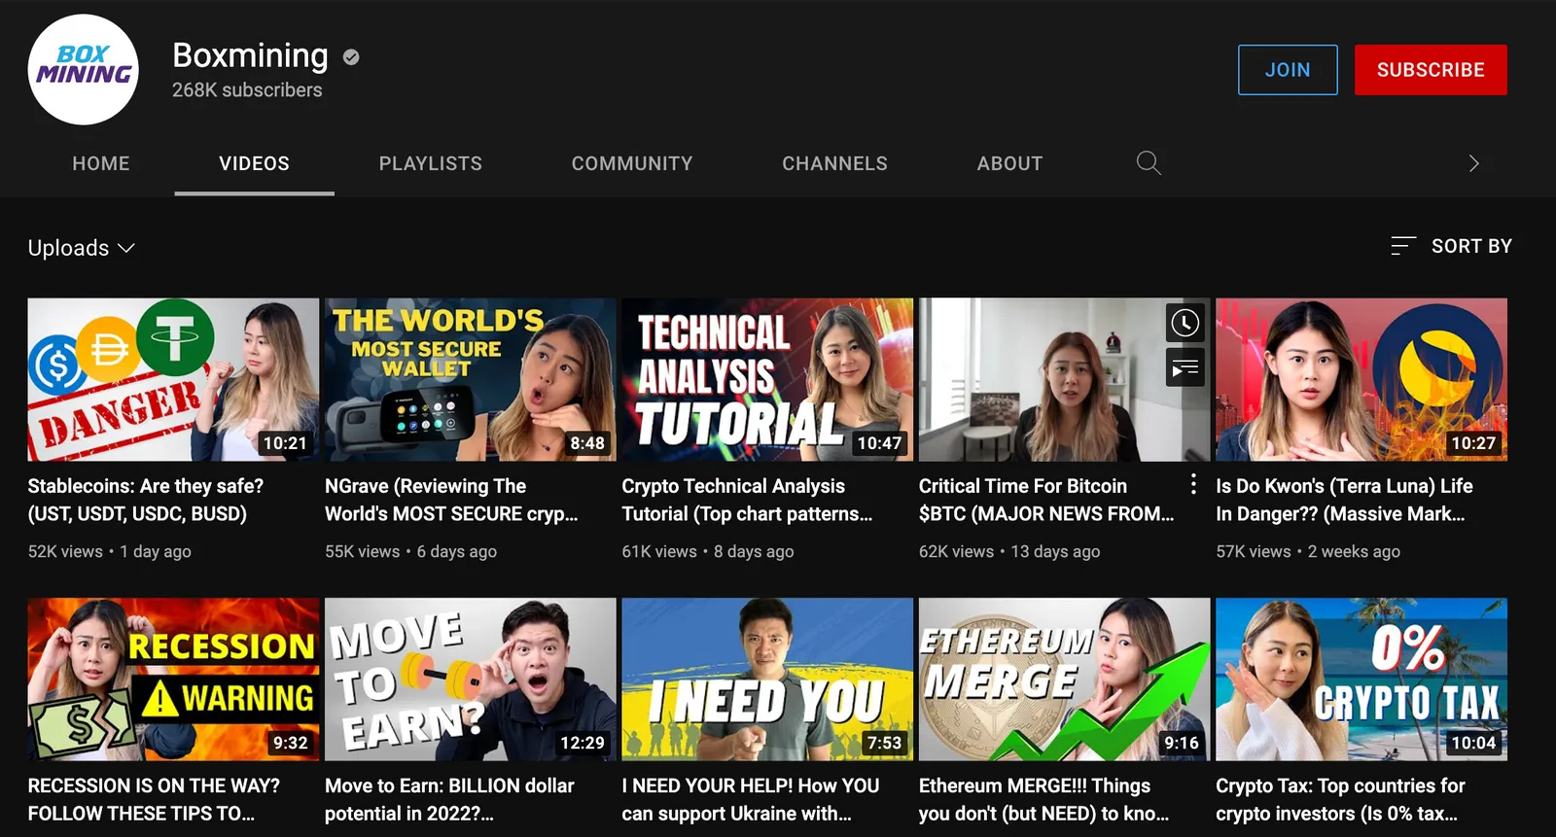This screenshot has width=1556, height=837.
Task: Open Ethereum MERGE!!! Things title link
Action: pyautogui.click(x=1044, y=799)
